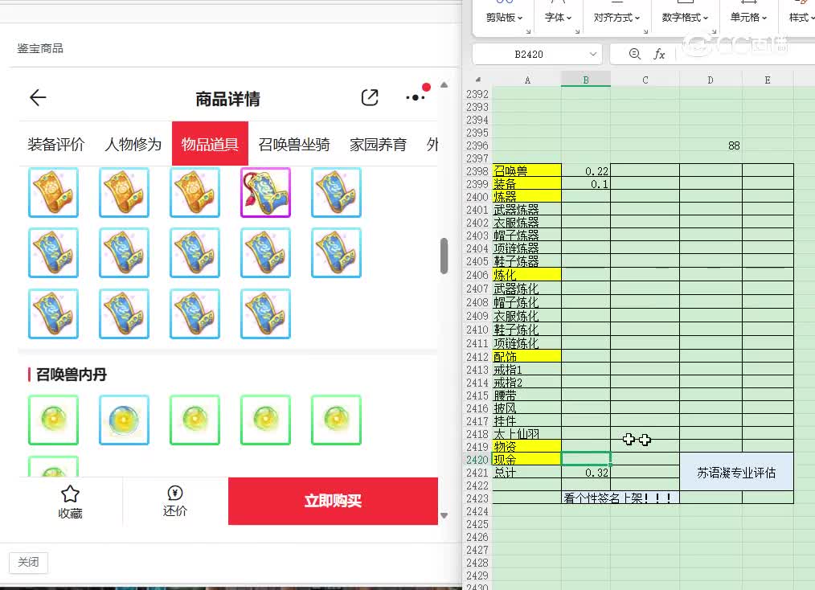Click the 总计 cell
The width and height of the screenshot is (815, 590).
click(x=527, y=473)
